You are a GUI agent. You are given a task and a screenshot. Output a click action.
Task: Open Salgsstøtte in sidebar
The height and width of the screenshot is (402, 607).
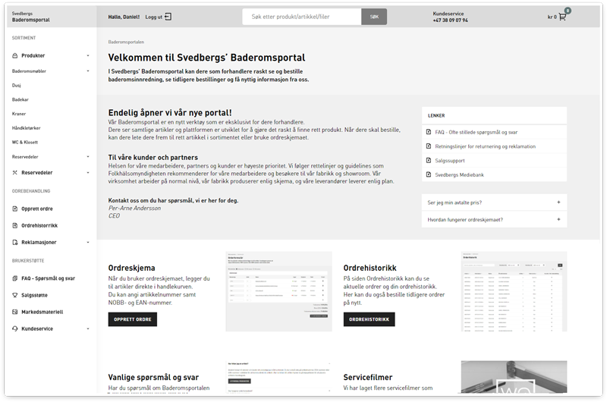[x=34, y=295]
